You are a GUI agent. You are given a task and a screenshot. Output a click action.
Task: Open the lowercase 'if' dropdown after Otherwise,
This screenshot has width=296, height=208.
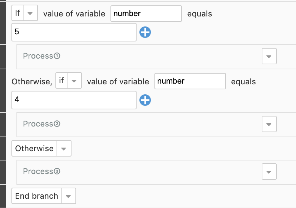74,81
